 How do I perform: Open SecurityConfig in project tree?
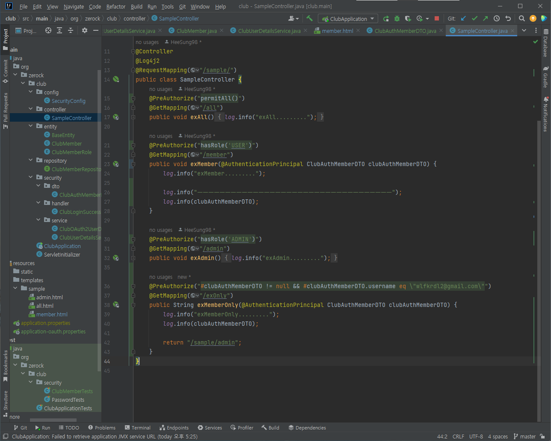pos(68,101)
